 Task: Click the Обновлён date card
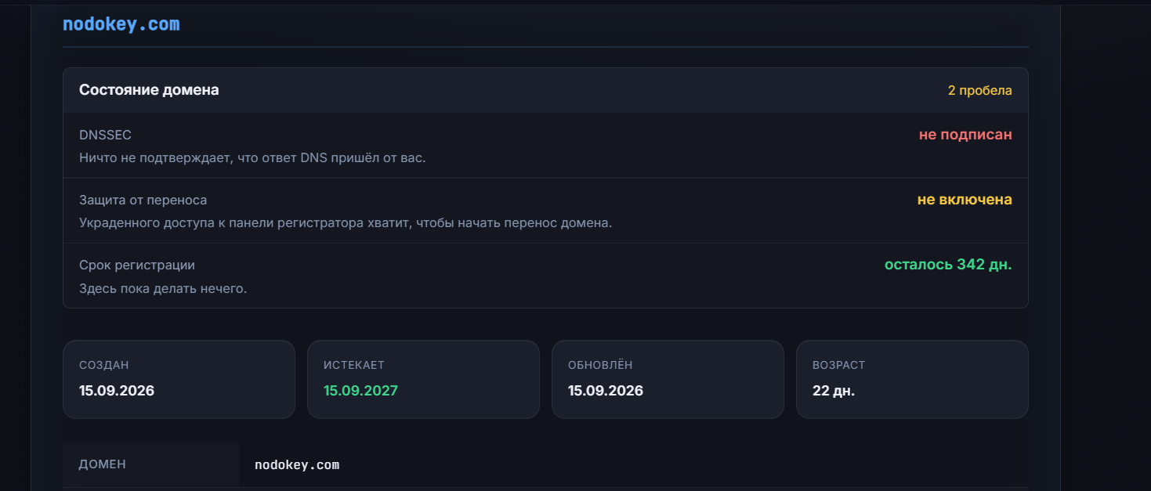click(668, 379)
